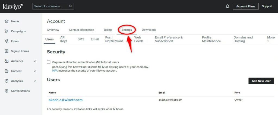Image resolution: width=278 pixels, height=115 pixels.
Task: Click the search magnifier icon
Action: point(71,6)
